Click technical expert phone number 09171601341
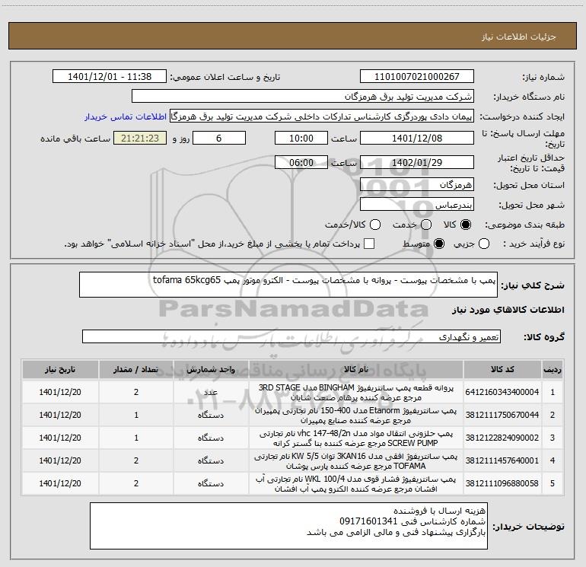The image size is (586, 567). pyautogui.click(x=368, y=521)
